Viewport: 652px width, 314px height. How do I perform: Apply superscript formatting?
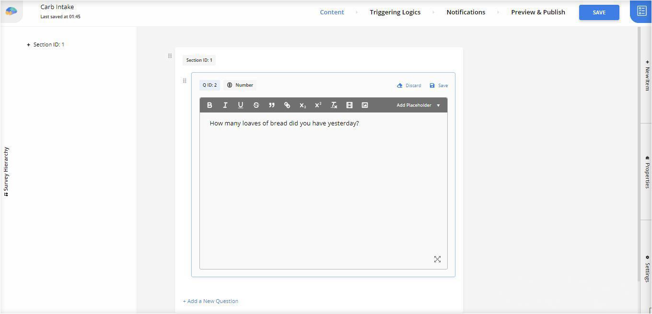click(318, 105)
